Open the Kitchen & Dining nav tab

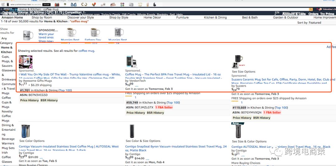point(215,18)
